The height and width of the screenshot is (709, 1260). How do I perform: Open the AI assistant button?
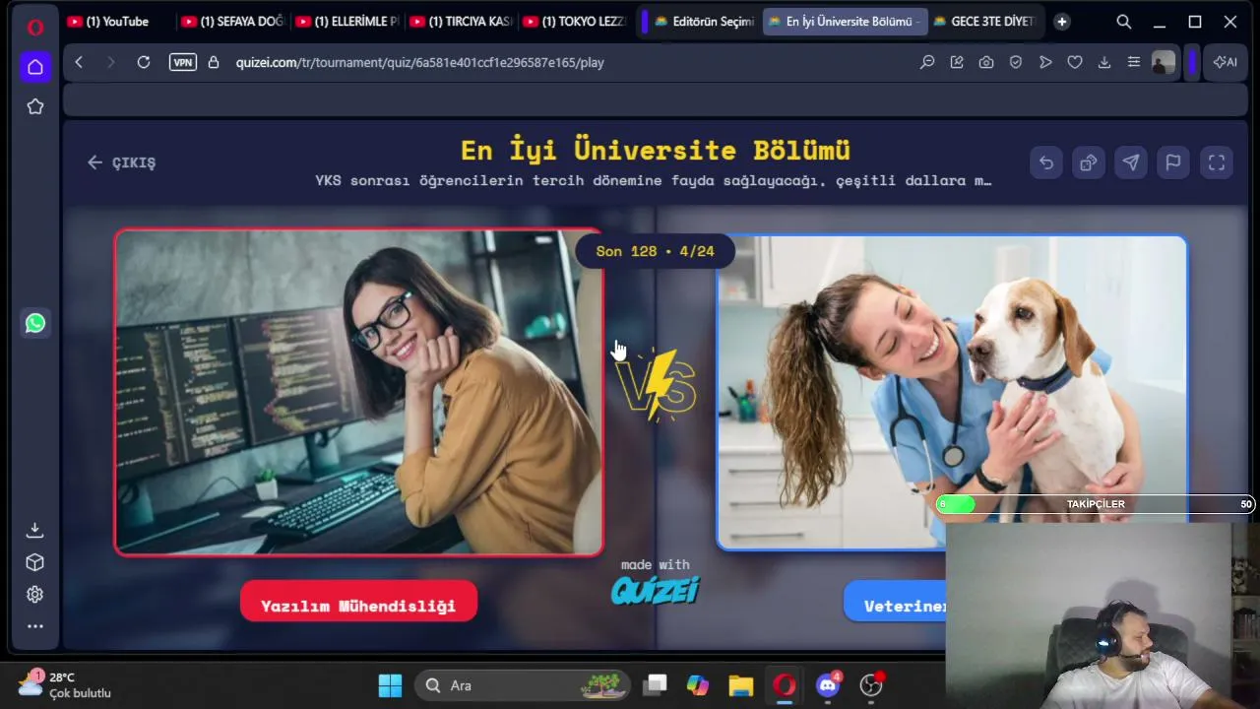pos(1226,62)
